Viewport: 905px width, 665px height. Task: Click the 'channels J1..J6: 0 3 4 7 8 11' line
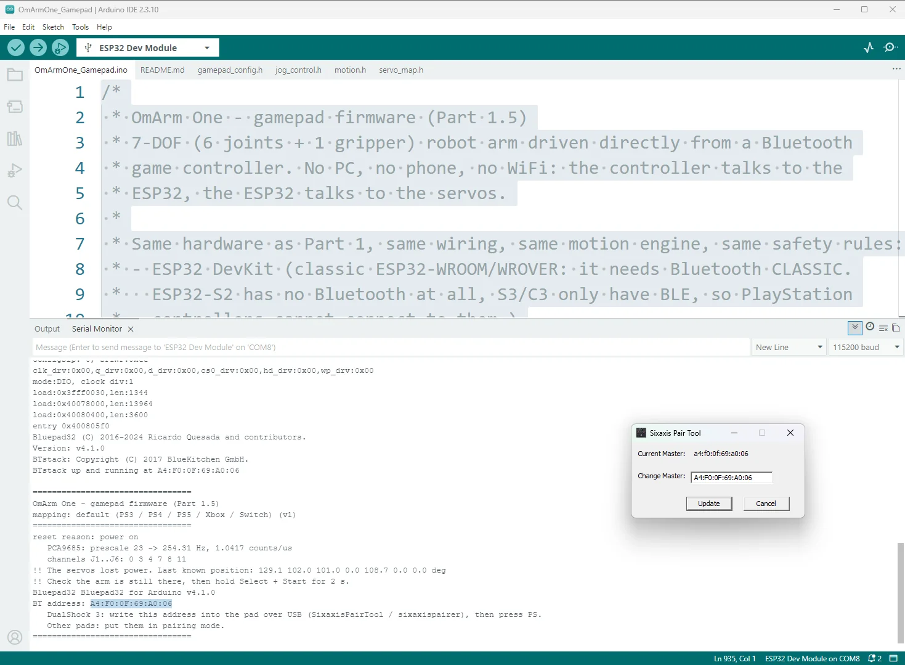point(116,559)
